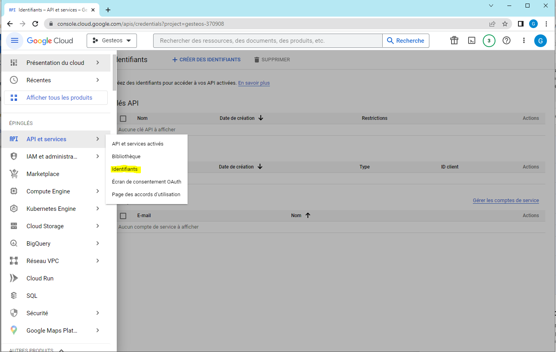556x352 pixels.
Task: Focus the resource search input field
Action: tap(268, 41)
